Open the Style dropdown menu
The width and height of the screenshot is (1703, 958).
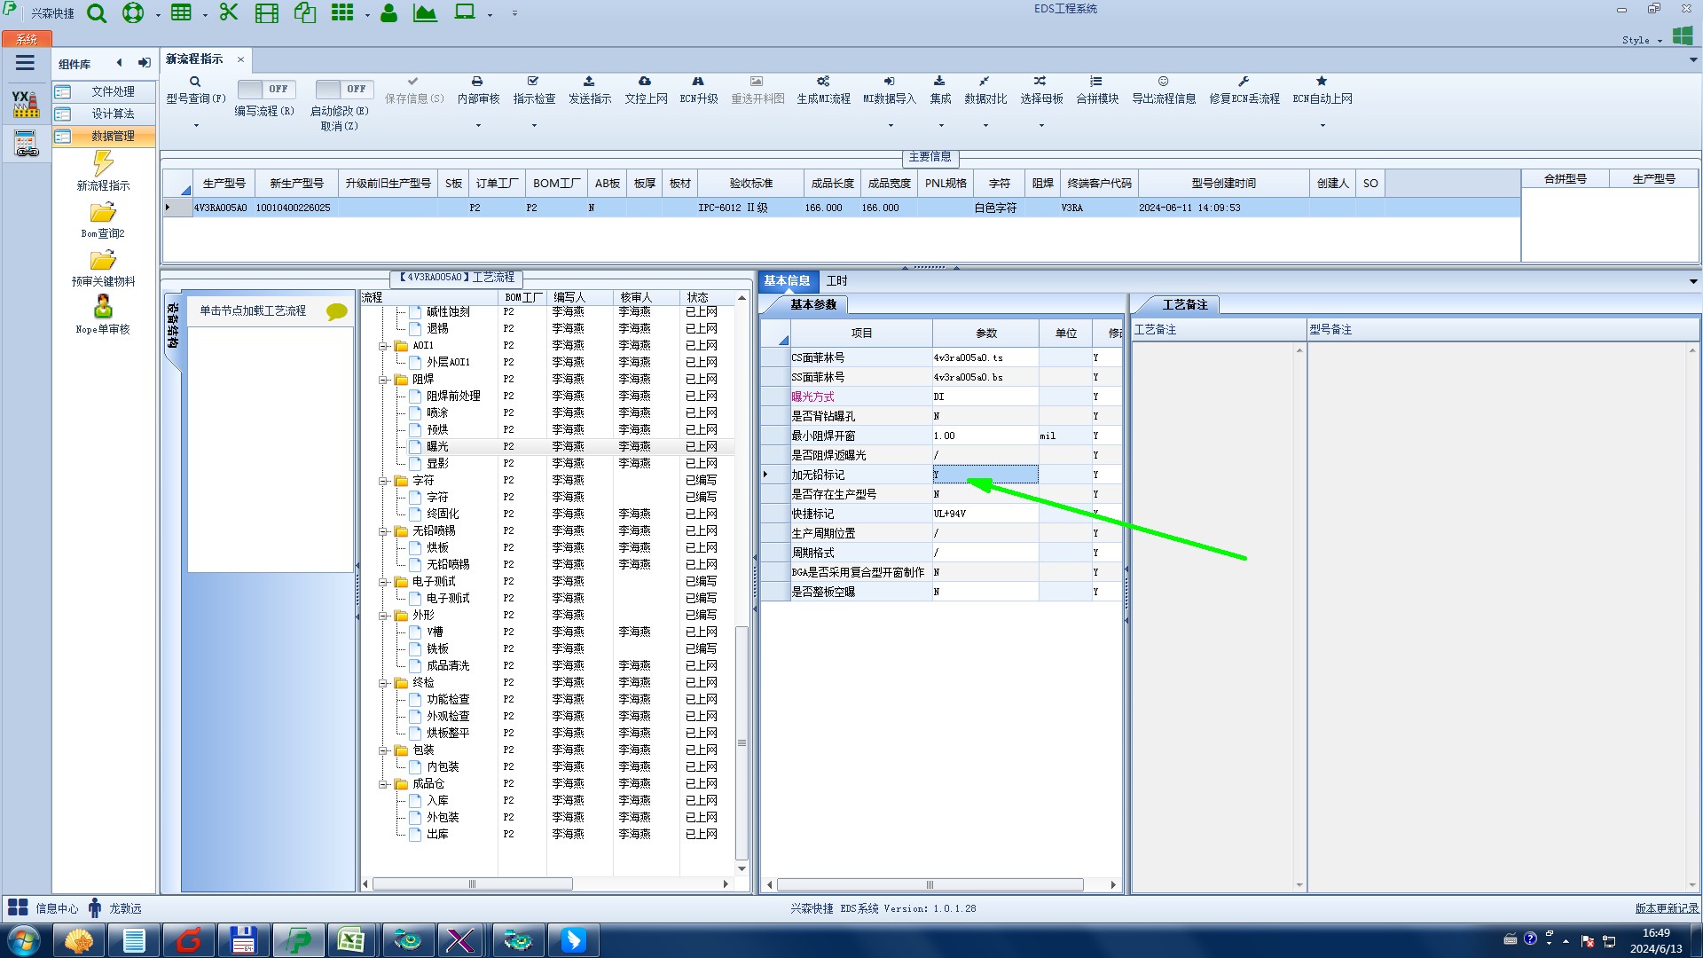click(x=1642, y=40)
